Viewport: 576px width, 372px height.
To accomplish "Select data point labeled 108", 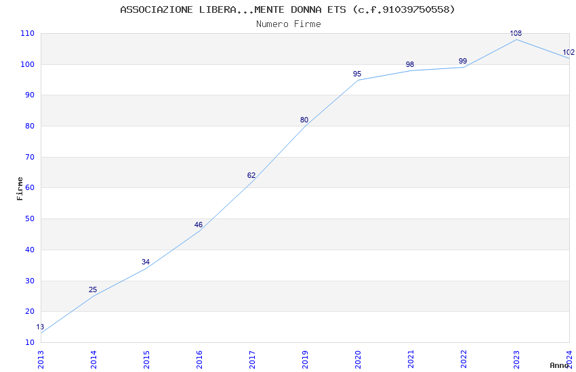I will pyautogui.click(x=516, y=33).
